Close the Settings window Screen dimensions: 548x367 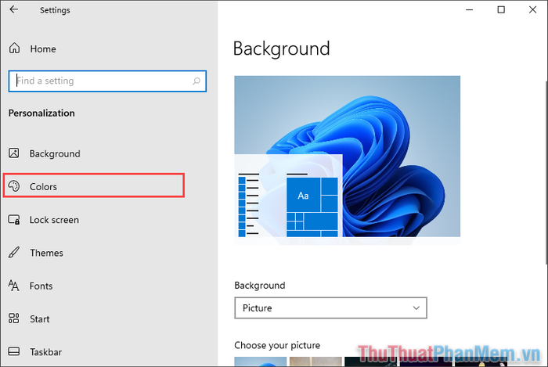[532, 9]
